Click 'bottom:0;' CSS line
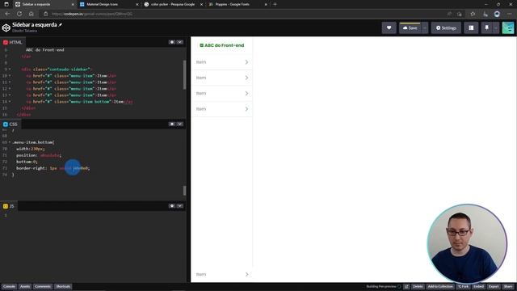Viewport: 517px width, 291px height. point(27,162)
